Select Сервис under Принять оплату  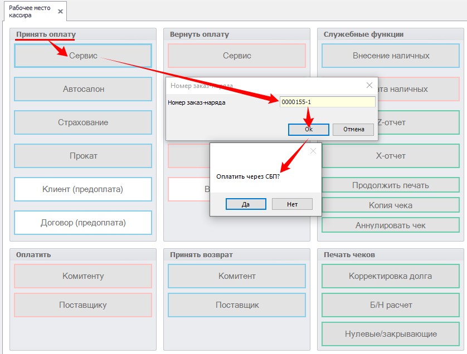pyautogui.click(x=83, y=56)
